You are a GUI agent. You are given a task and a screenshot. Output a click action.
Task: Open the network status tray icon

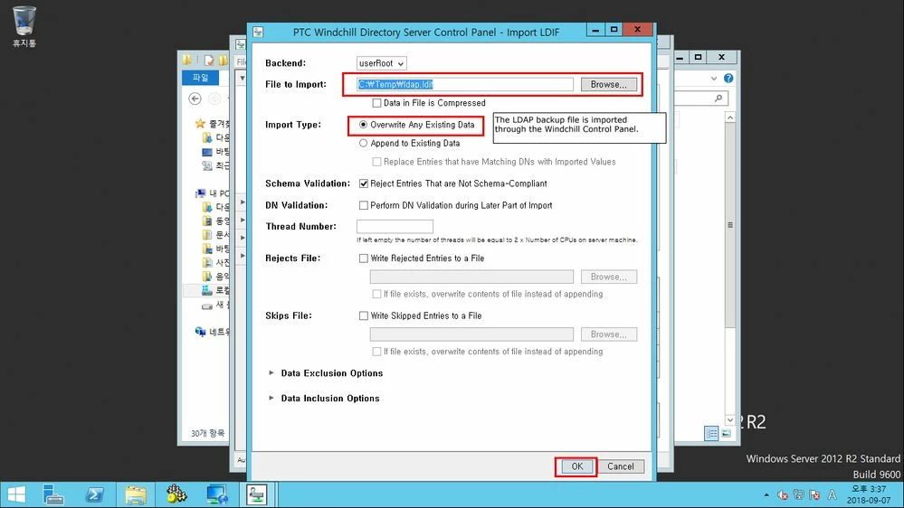(798, 494)
